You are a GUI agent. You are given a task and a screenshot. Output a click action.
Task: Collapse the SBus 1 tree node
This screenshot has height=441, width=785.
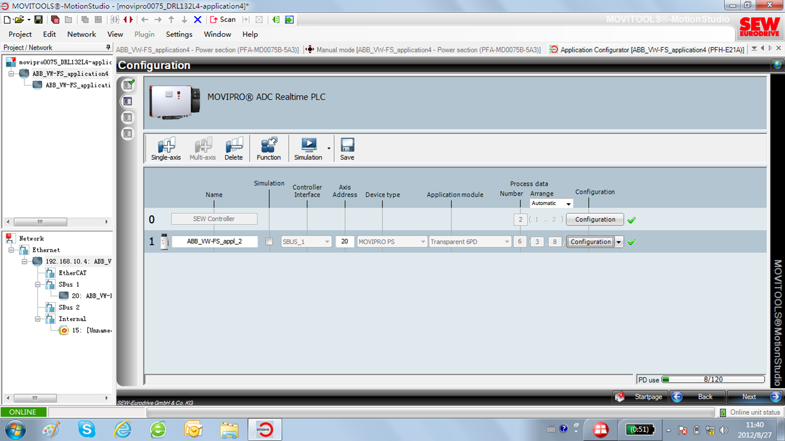click(38, 285)
